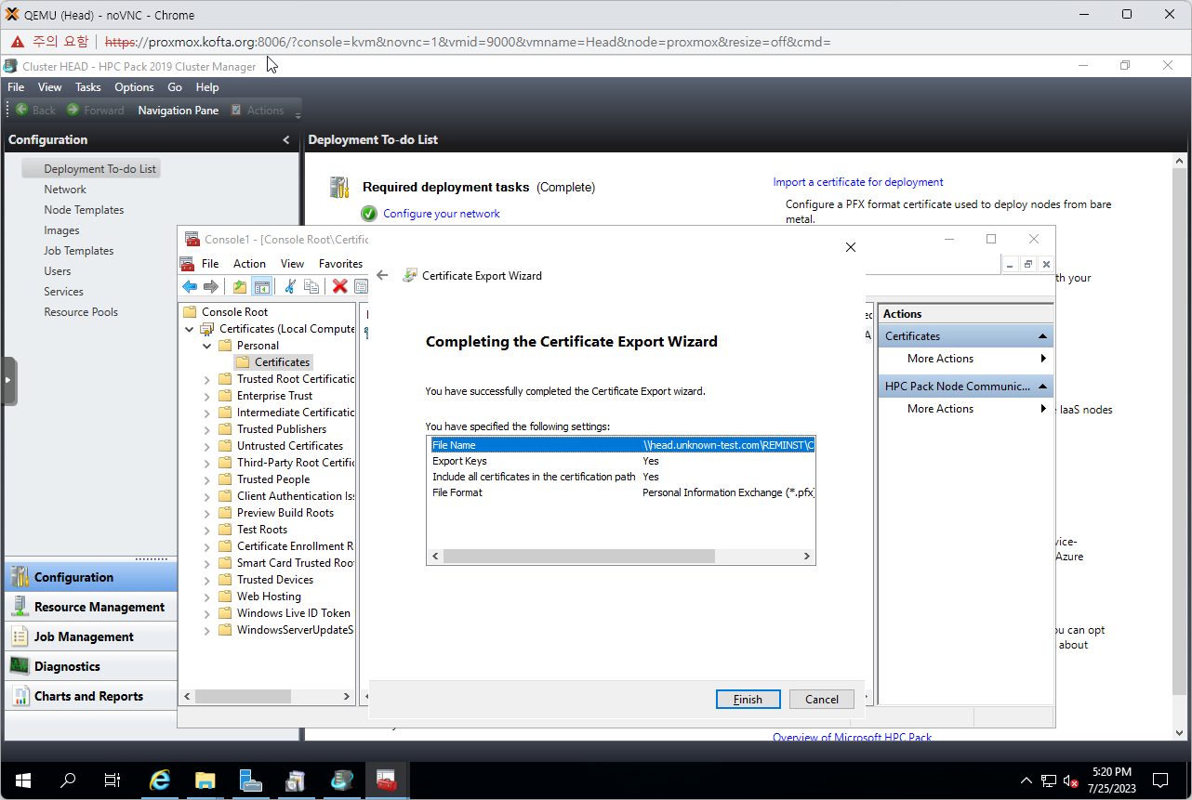
Task: Collapse the Personal folder in the tree
Action: pos(207,346)
